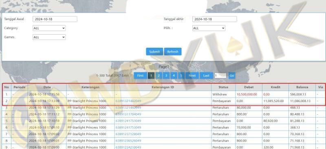The width and height of the screenshot is (326, 149).
Task: Click date 2024-10-18 17:15:56
Action: point(44,94)
